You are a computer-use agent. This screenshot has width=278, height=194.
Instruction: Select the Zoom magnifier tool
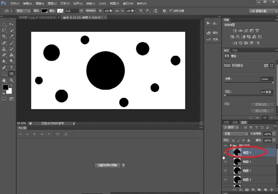pyautogui.click(x=12, y=80)
